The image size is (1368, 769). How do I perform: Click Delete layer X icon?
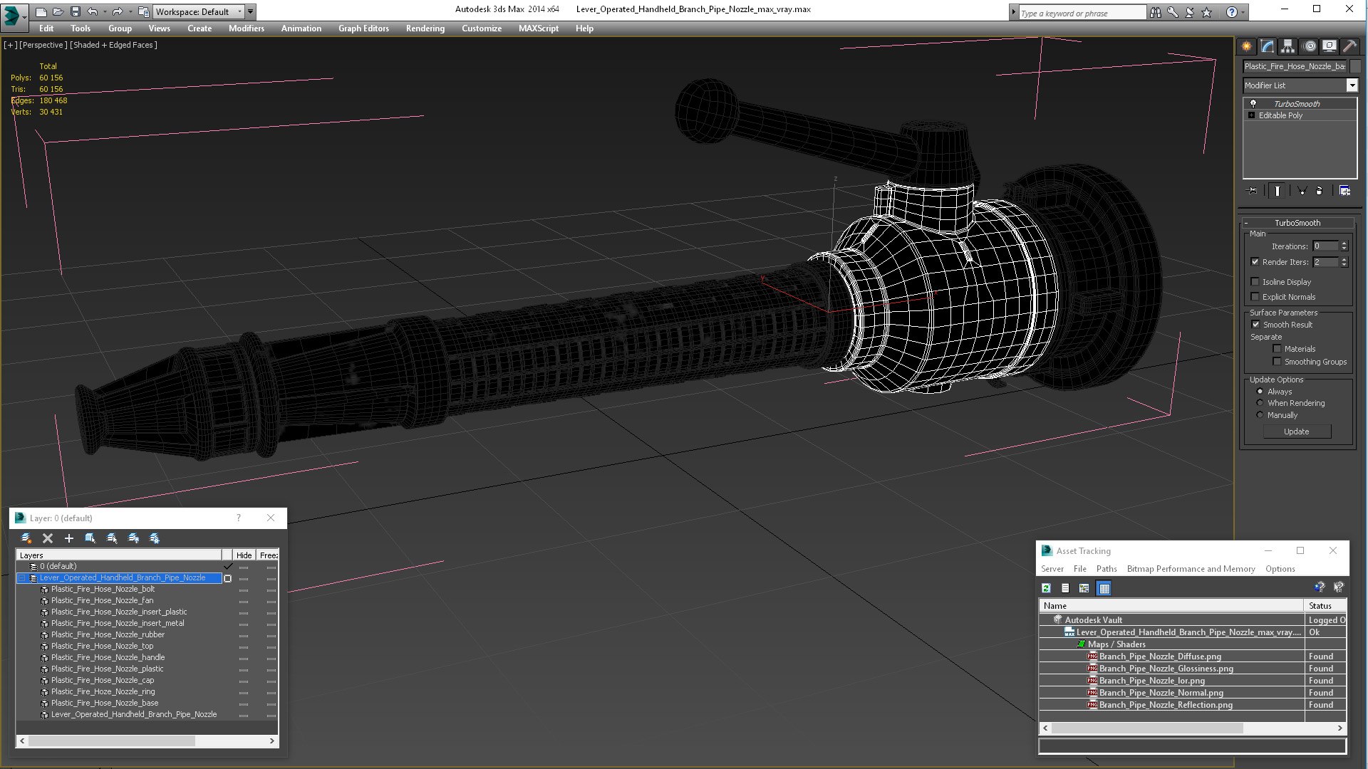48,538
